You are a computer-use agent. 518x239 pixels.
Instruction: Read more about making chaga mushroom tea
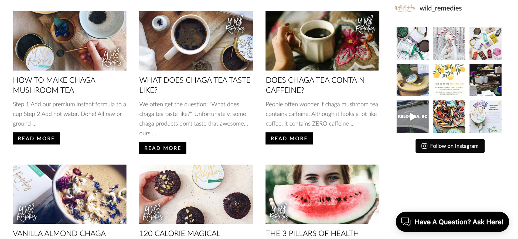(36, 138)
